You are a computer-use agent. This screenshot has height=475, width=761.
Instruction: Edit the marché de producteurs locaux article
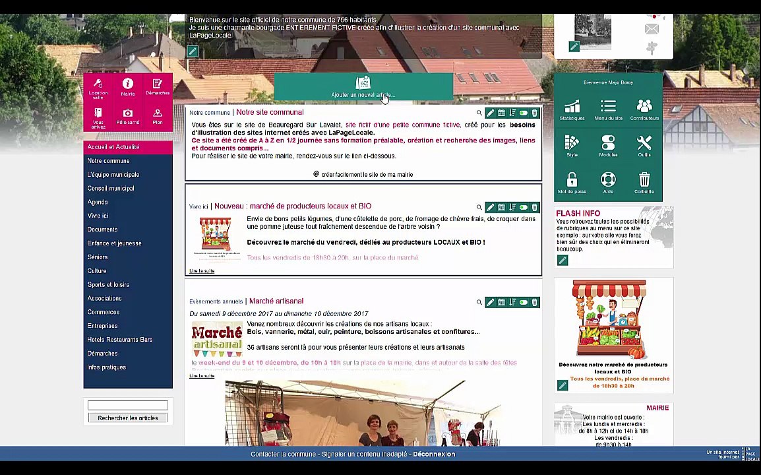490,207
